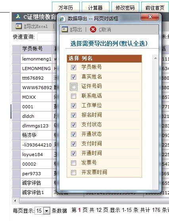Click the current page number 1 in pagination
Image resolution: width=169 pixels, height=221 pixels.
(79, 210)
